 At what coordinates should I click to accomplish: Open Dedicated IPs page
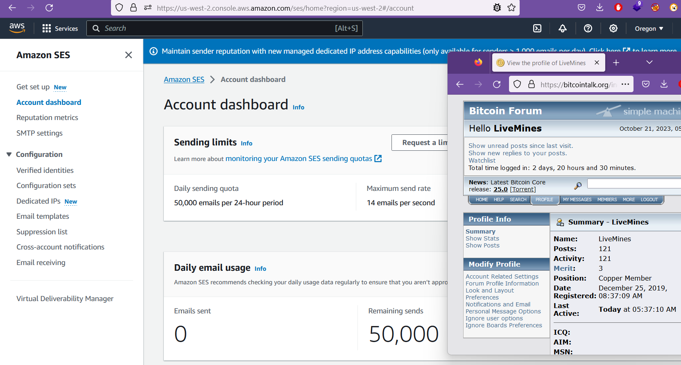pyautogui.click(x=38, y=201)
